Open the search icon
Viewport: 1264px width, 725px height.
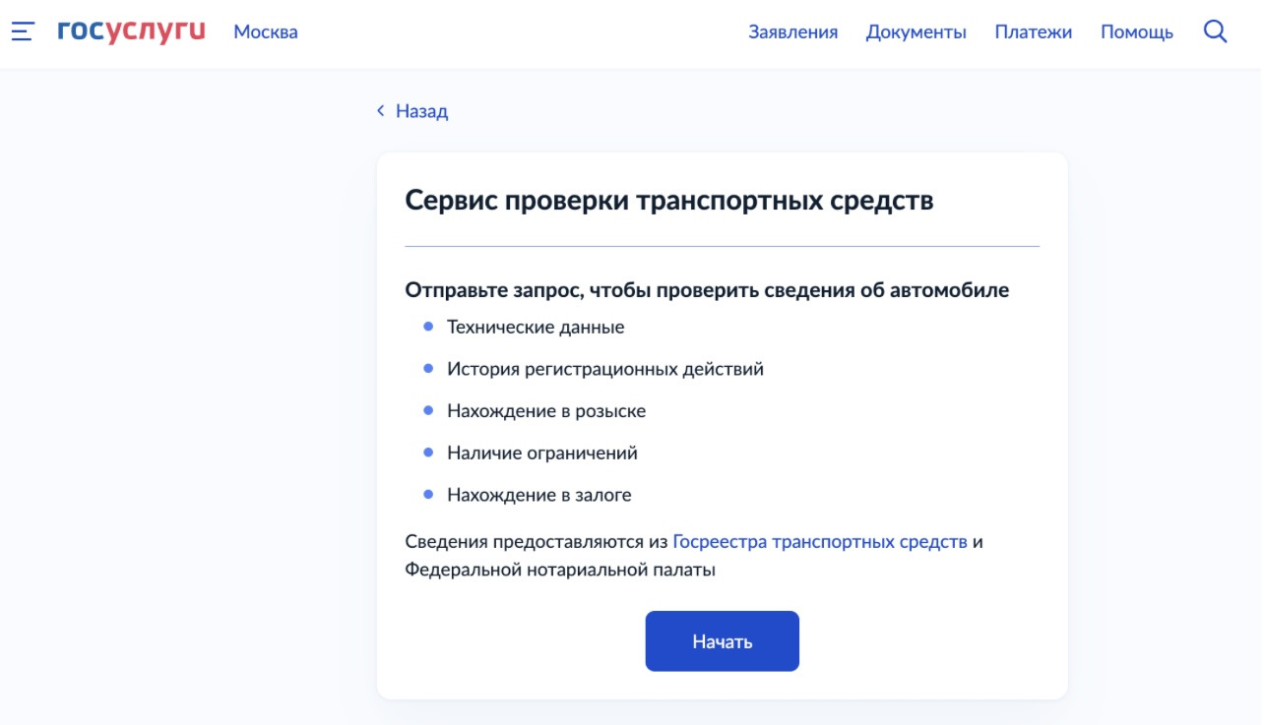click(1216, 30)
